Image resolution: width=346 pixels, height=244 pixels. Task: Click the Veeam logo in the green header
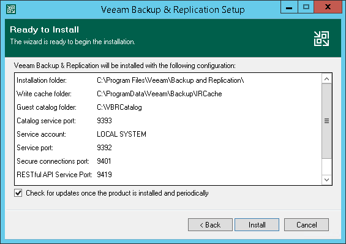point(322,39)
